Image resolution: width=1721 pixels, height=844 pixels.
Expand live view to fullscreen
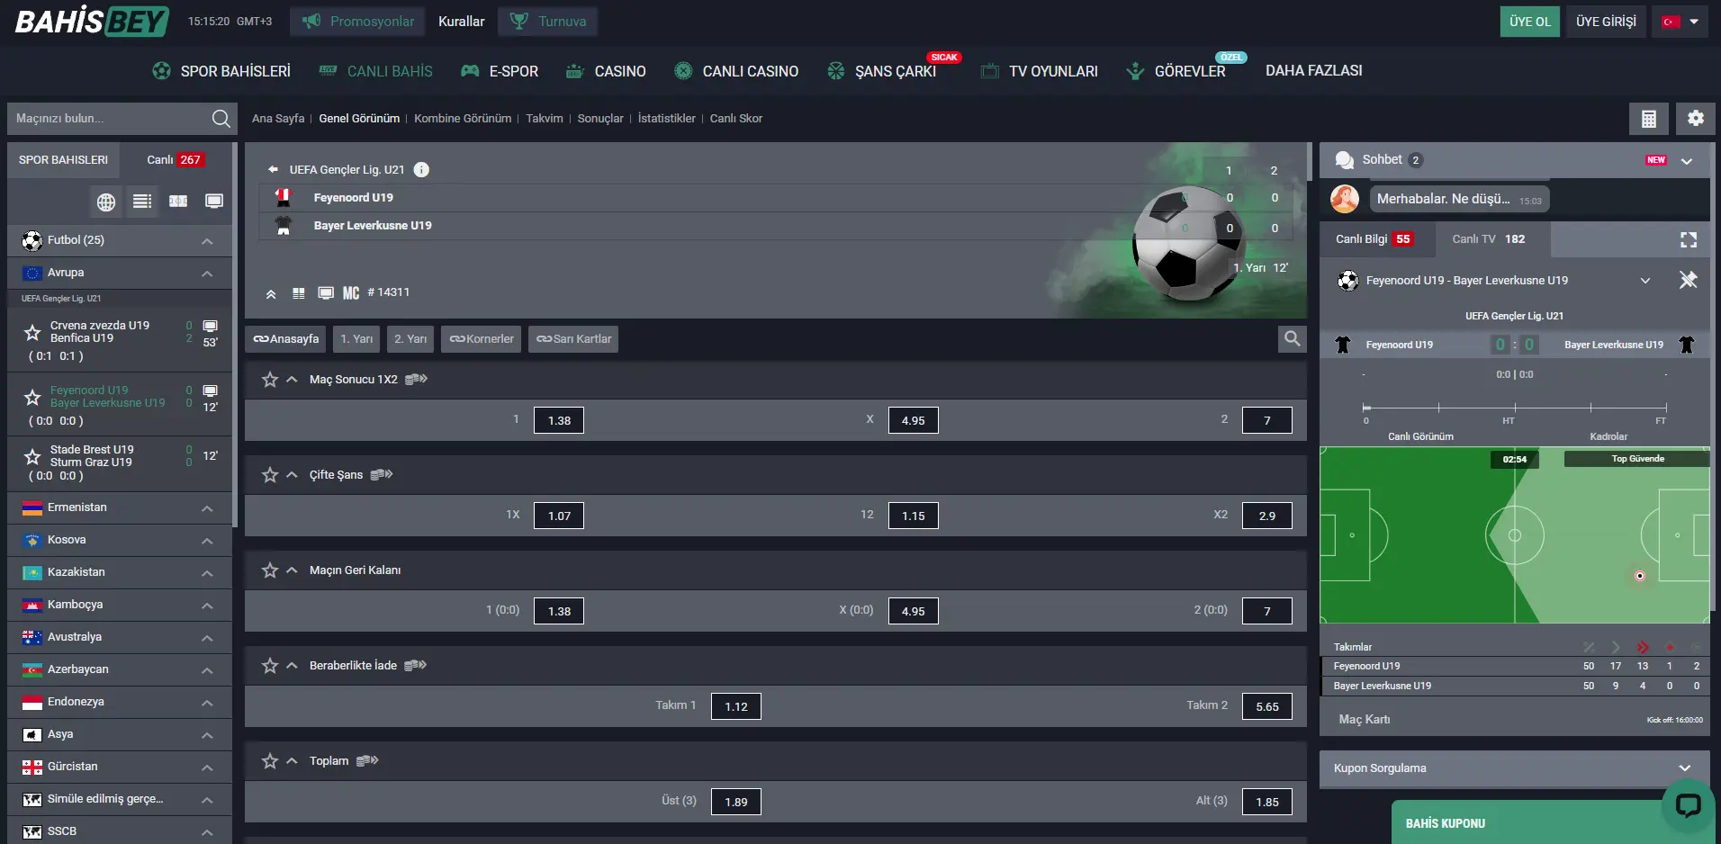[x=1689, y=239]
